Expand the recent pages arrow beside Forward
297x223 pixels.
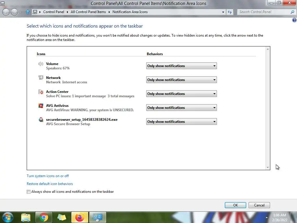click(x=20, y=12)
